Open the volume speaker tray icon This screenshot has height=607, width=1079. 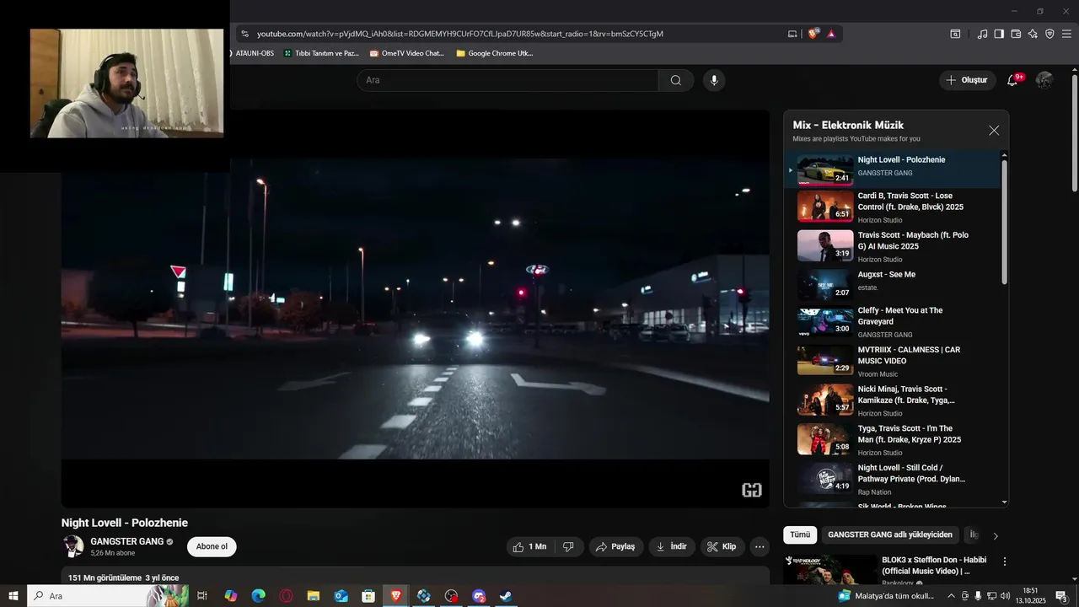(x=1005, y=596)
